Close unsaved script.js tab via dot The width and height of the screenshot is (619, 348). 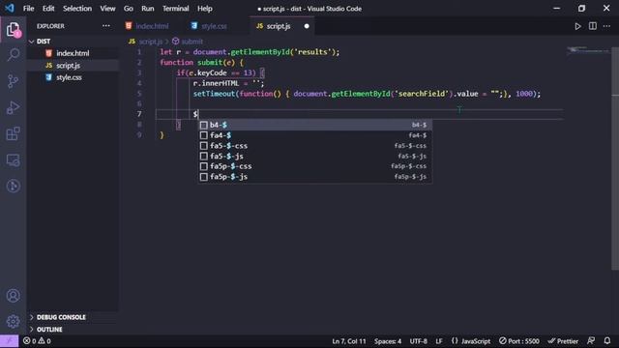point(307,26)
